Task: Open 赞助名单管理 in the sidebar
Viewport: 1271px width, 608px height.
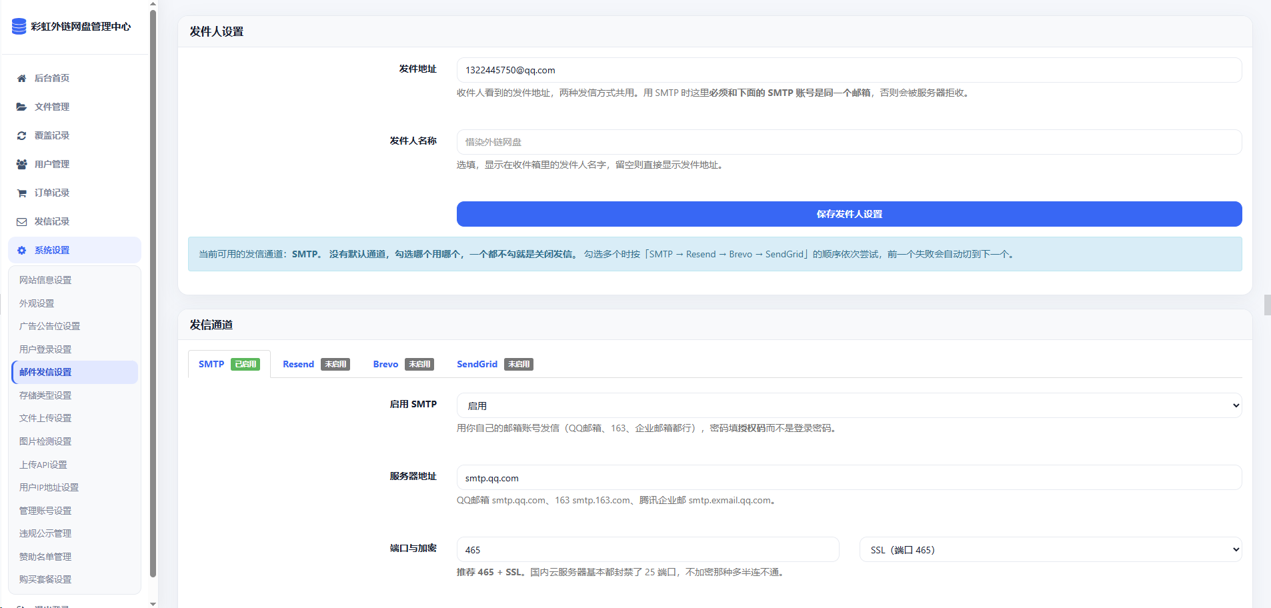Action: [x=45, y=557]
